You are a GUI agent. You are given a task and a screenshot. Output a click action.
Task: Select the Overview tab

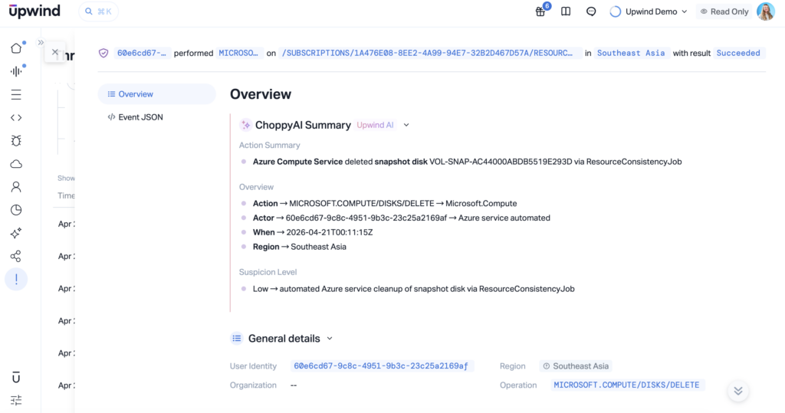point(156,94)
